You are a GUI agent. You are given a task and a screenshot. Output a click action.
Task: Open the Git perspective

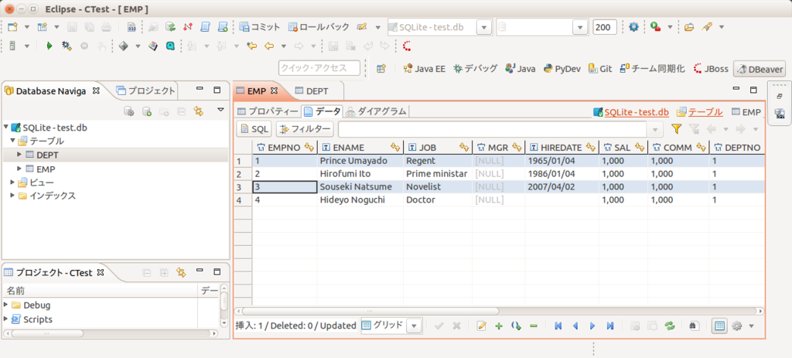pos(600,69)
